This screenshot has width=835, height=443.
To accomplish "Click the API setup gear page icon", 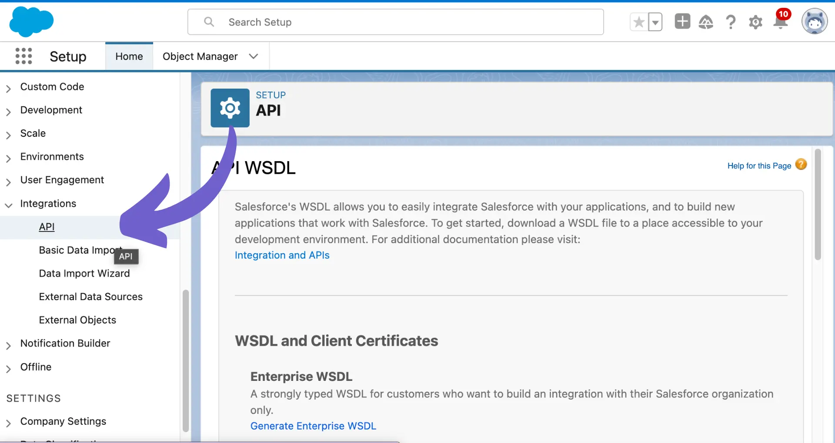I will pos(230,108).
